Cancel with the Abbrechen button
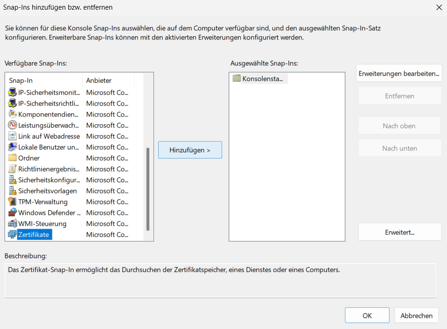This screenshot has height=329, width=447. (x=416, y=315)
